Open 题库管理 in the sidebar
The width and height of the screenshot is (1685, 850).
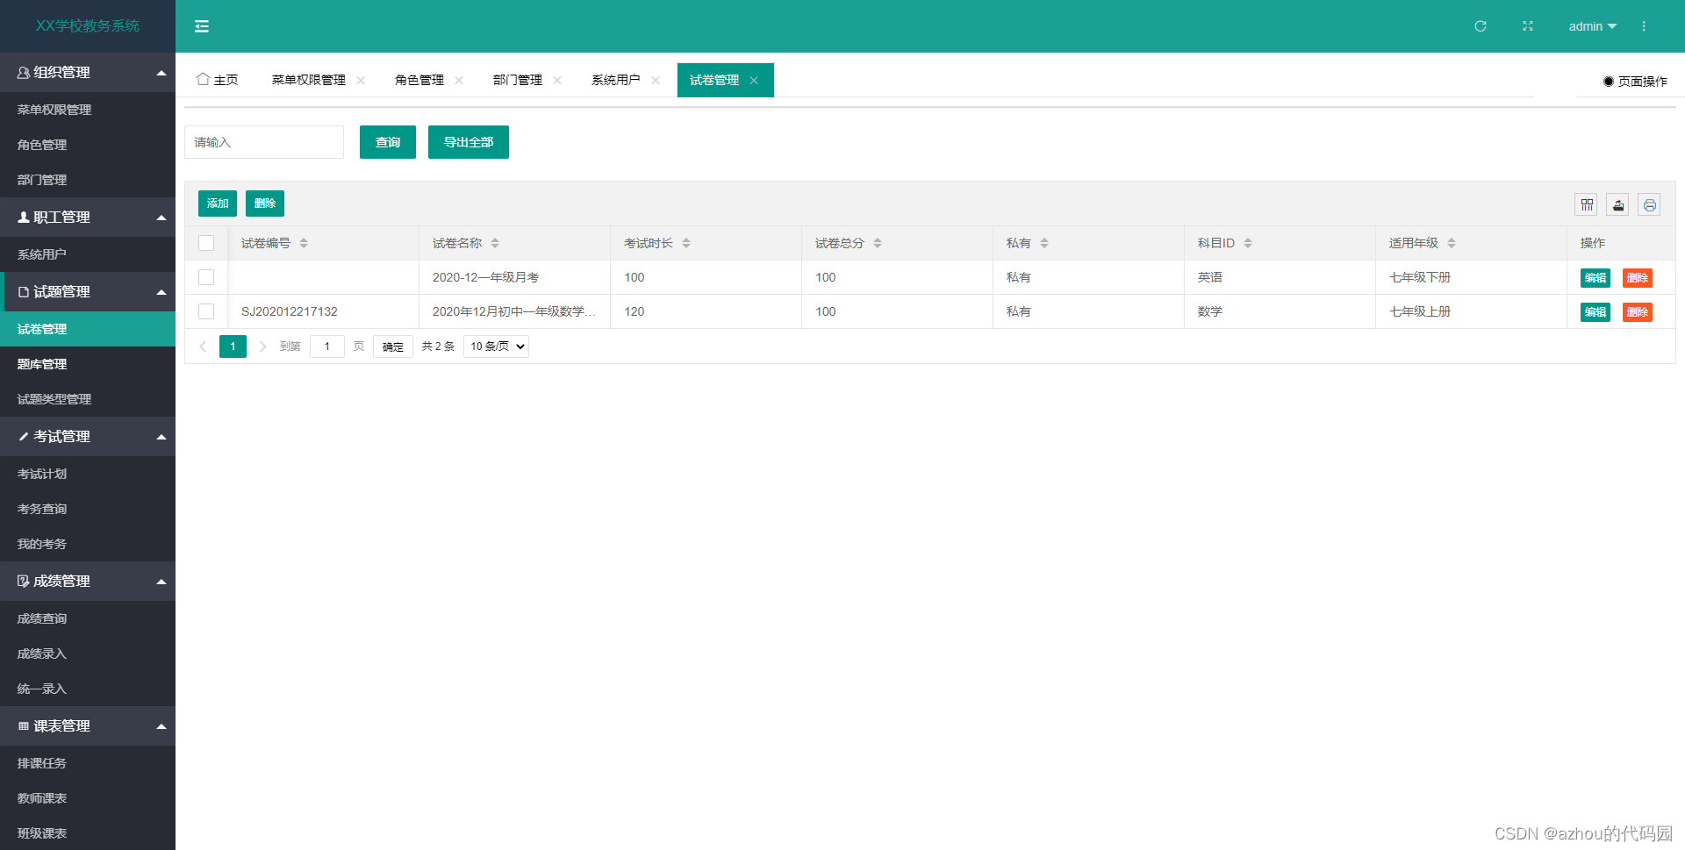click(x=88, y=364)
